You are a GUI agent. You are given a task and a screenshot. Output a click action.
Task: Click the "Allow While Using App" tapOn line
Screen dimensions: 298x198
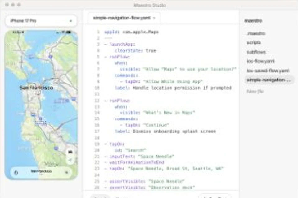(161, 81)
